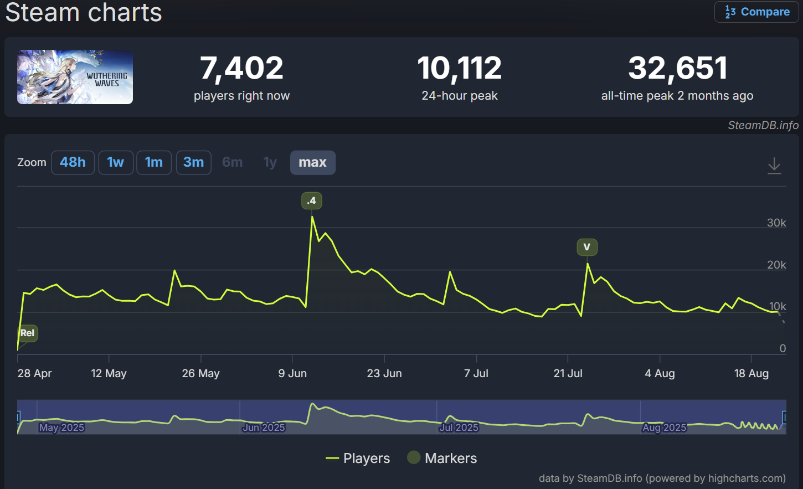Click the 4 Aug axis label

(660, 373)
